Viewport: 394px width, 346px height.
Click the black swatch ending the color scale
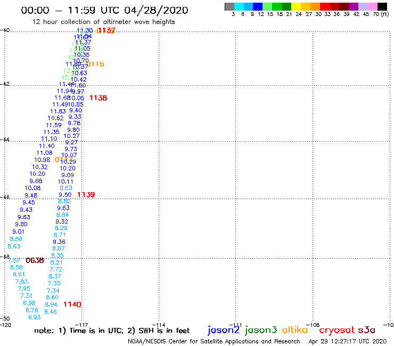point(382,6)
